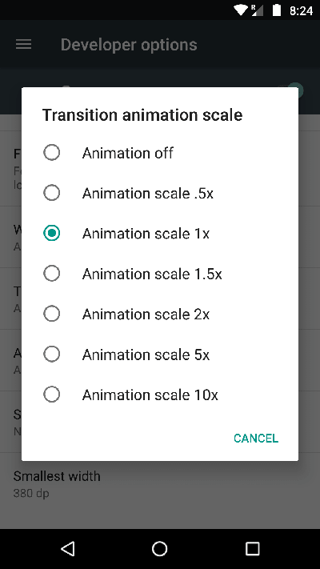The width and height of the screenshot is (320, 569).
Task: Select Animation scale .5x option
Action: [160, 193]
